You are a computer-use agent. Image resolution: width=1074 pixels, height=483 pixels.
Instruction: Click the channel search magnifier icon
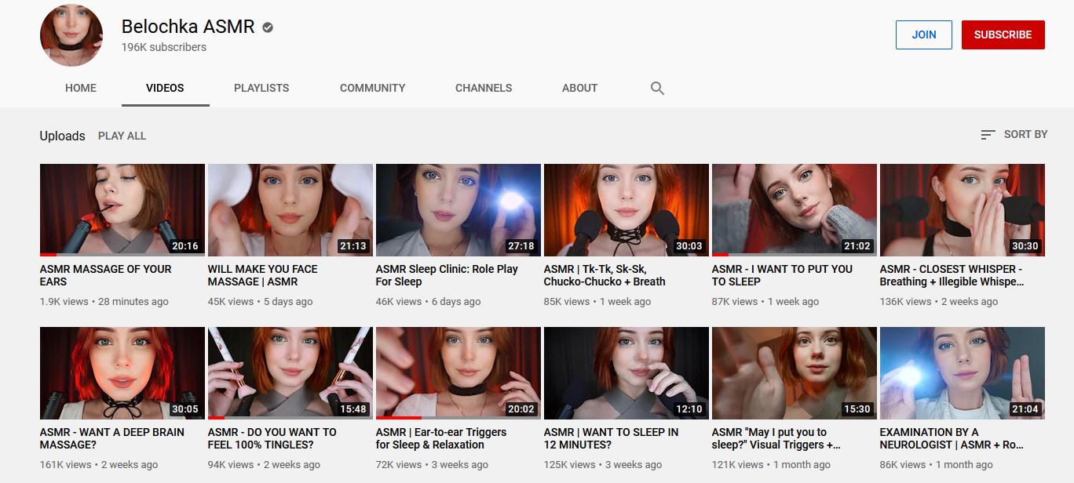coord(657,89)
